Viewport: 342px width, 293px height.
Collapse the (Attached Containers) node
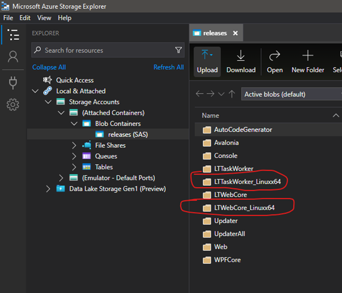click(x=61, y=113)
